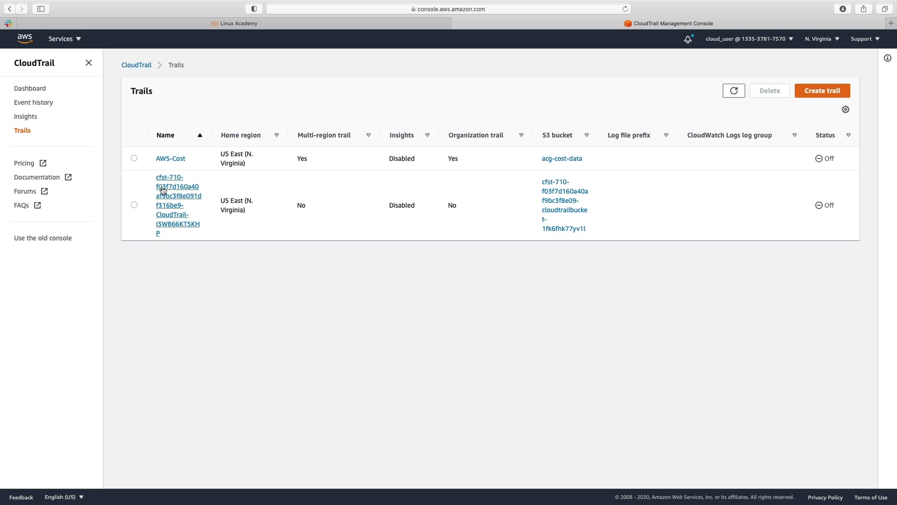This screenshot has width=897, height=505.
Task: Open the Support dropdown
Action: click(x=865, y=39)
